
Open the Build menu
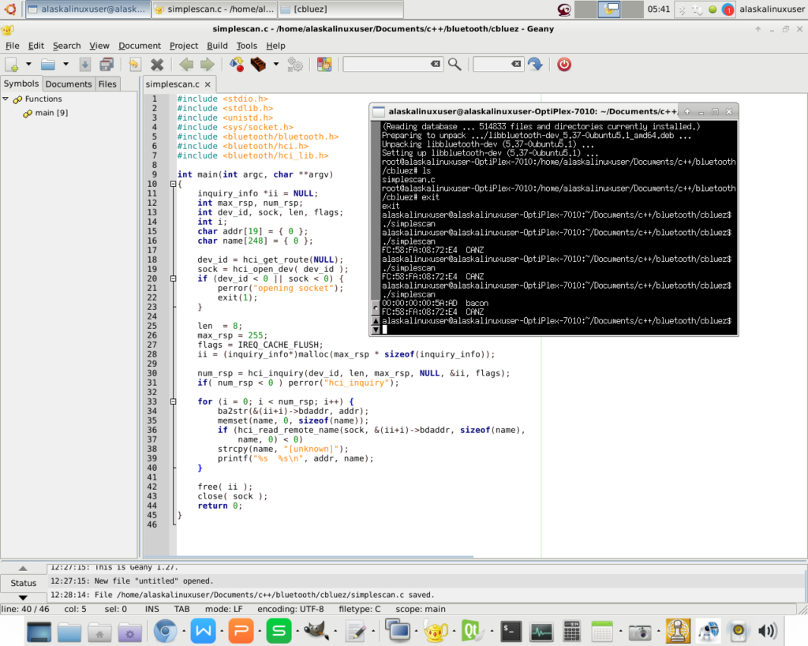(217, 46)
